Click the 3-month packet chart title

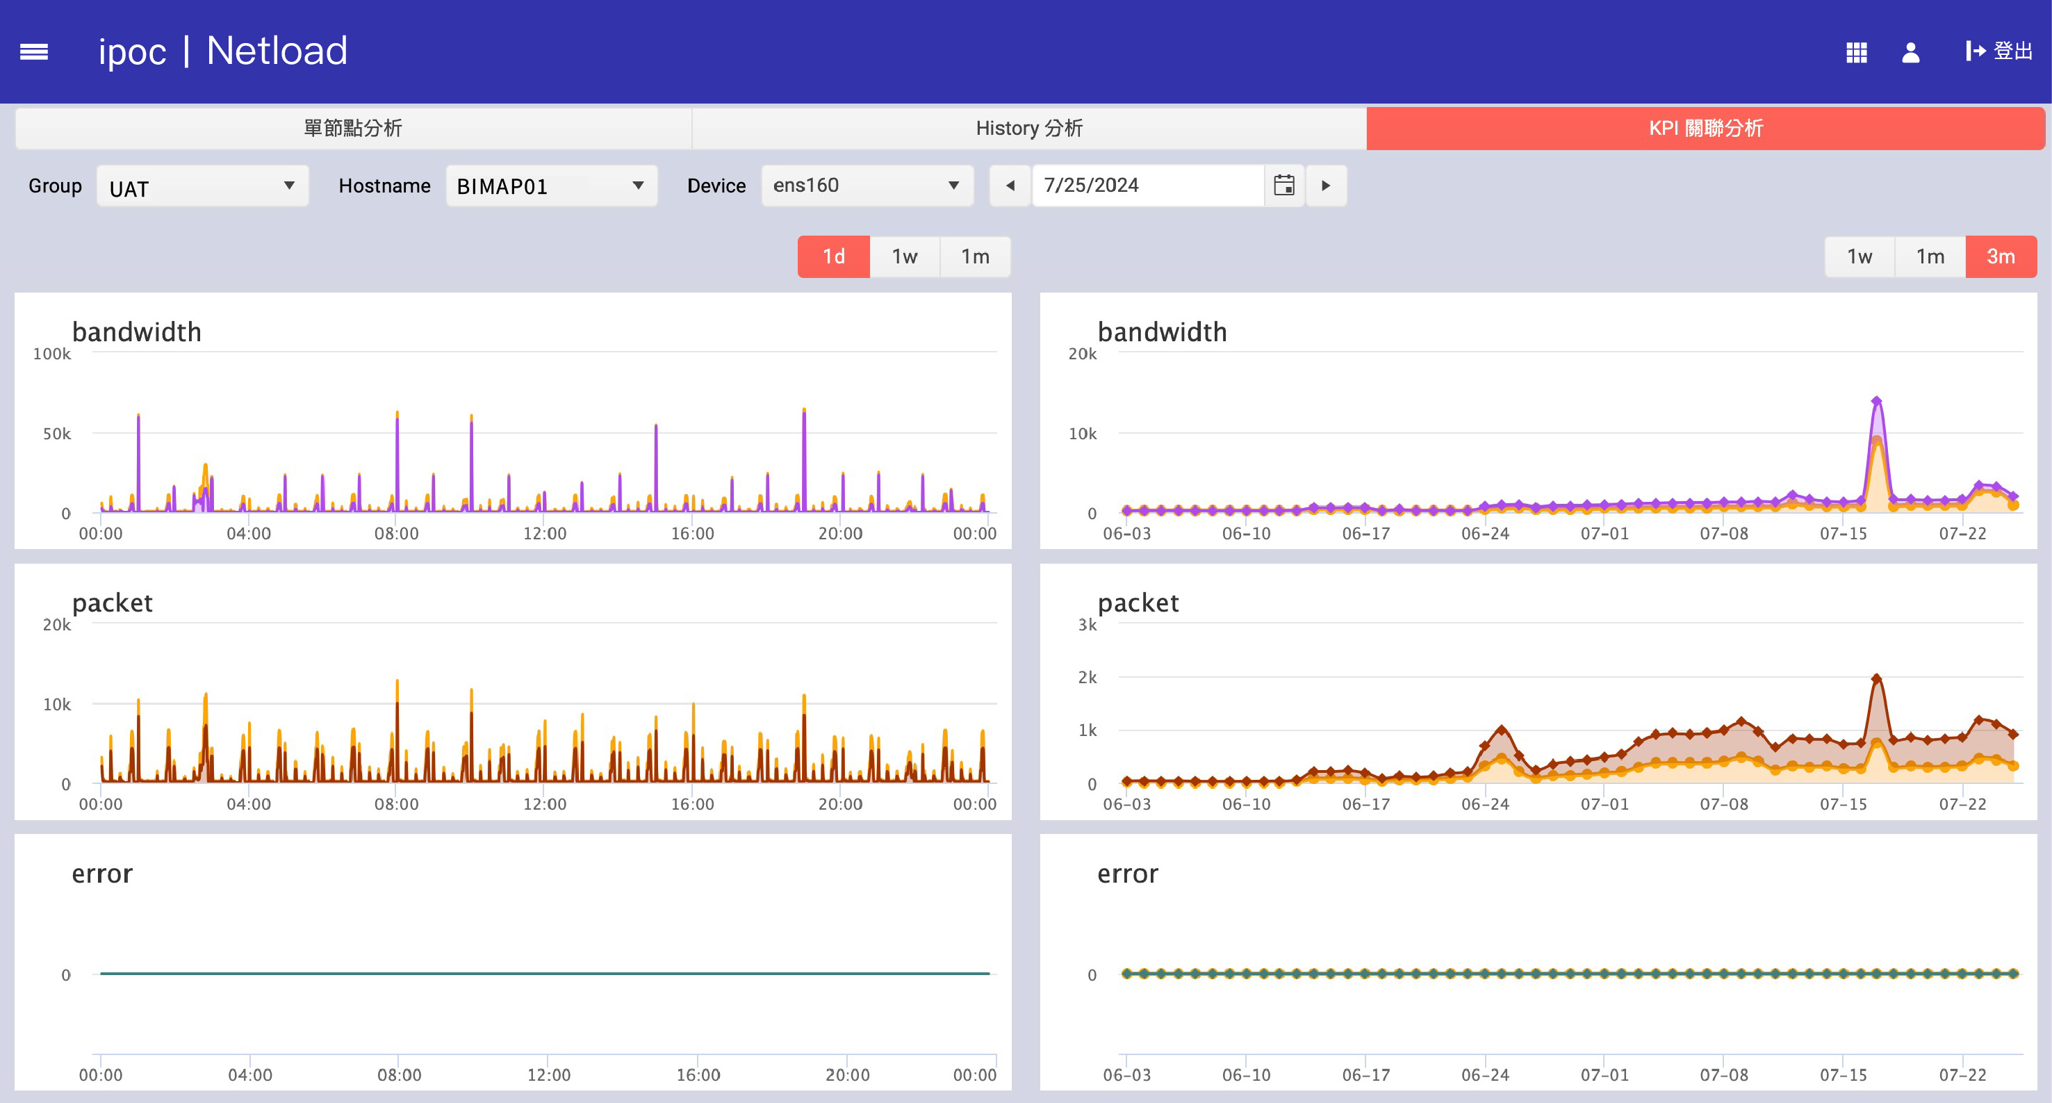[1138, 603]
